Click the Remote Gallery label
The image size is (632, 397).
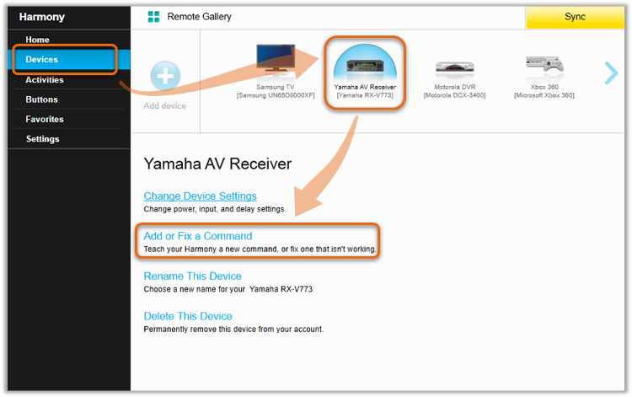click(x=199, y=17)
